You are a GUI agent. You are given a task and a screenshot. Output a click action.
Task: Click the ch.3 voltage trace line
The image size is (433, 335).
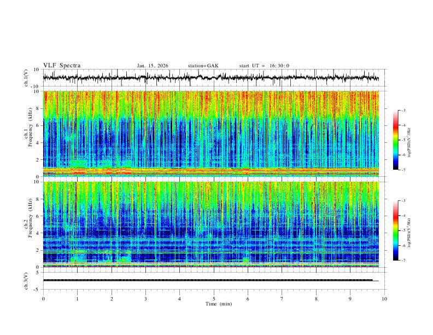pos(210,280)
